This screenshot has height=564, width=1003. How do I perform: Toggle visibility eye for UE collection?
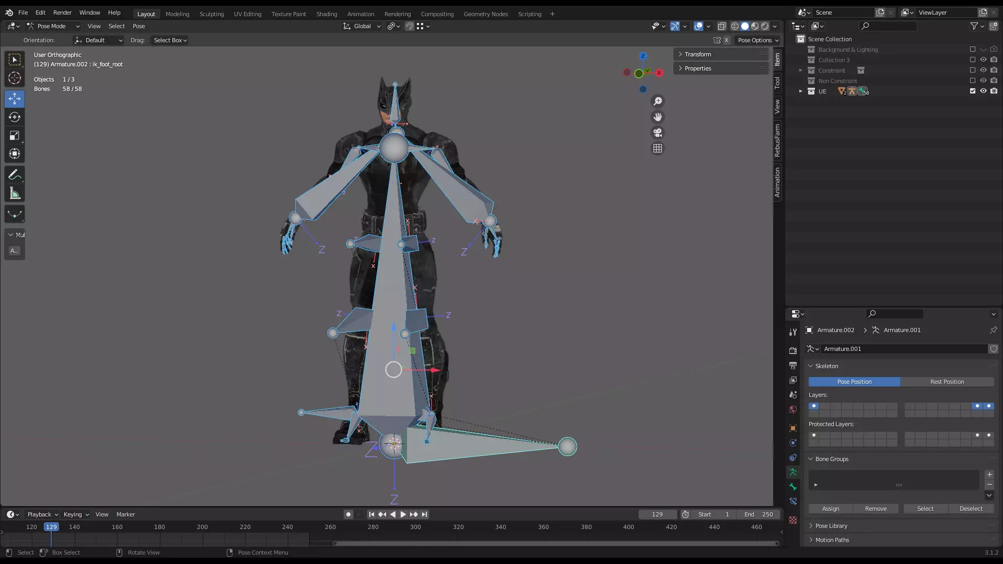[983, 91]
